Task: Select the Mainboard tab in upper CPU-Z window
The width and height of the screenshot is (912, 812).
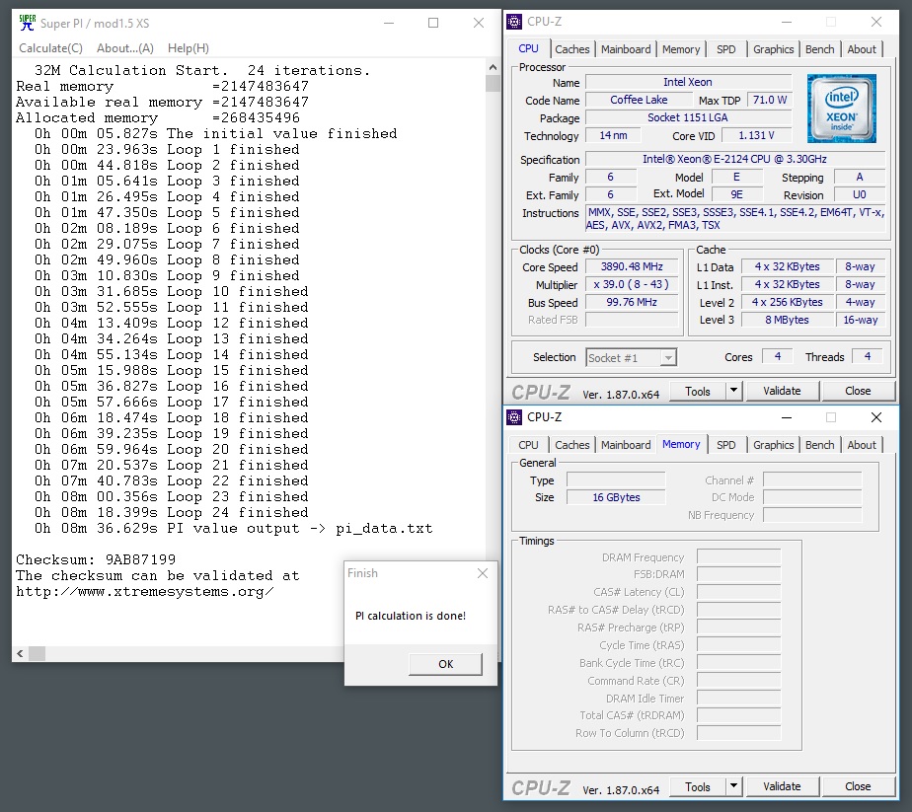Action: click(626, 49)
